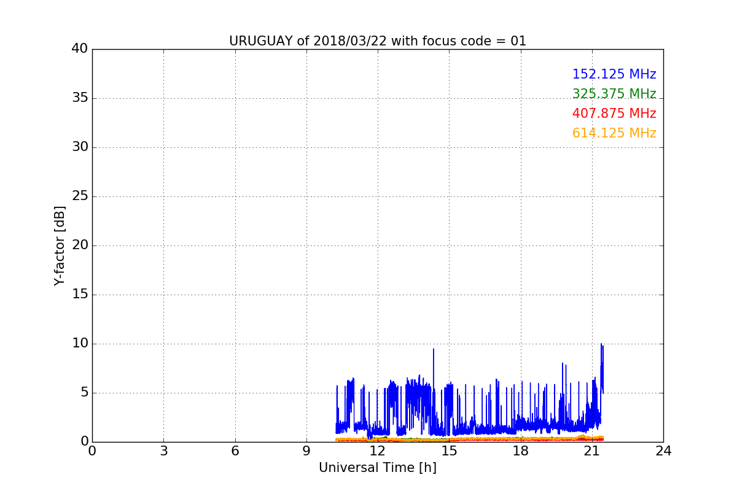Select the 325.375 MHz legend label
Screen dimensions: 737x491
614,94
